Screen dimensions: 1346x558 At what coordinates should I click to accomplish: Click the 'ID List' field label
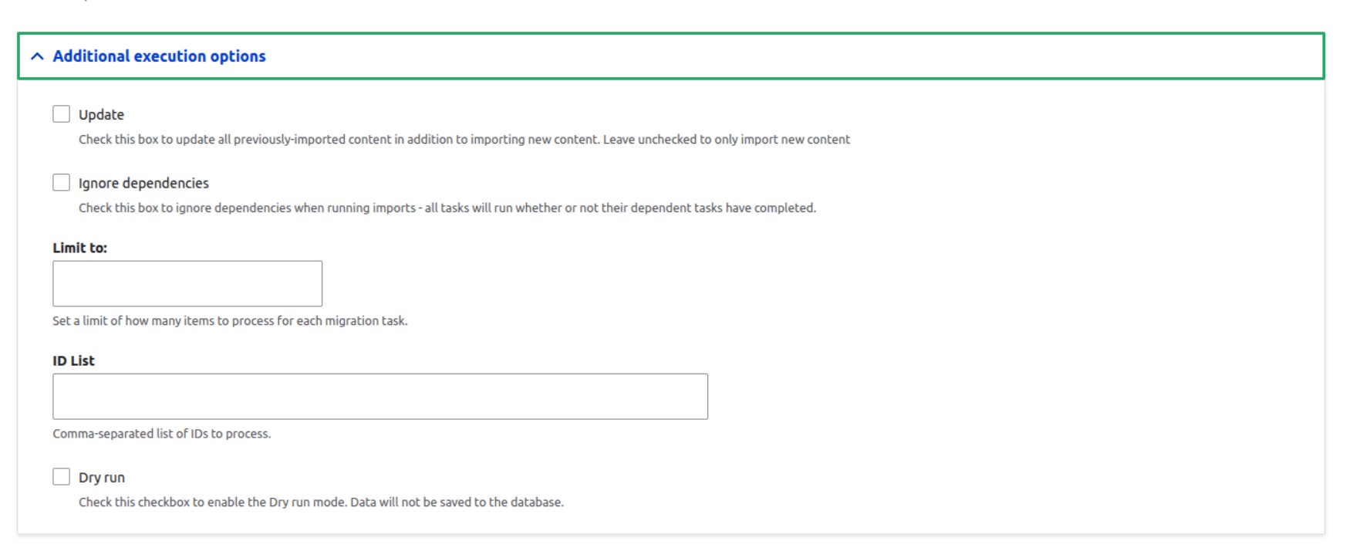click(73, 360)
